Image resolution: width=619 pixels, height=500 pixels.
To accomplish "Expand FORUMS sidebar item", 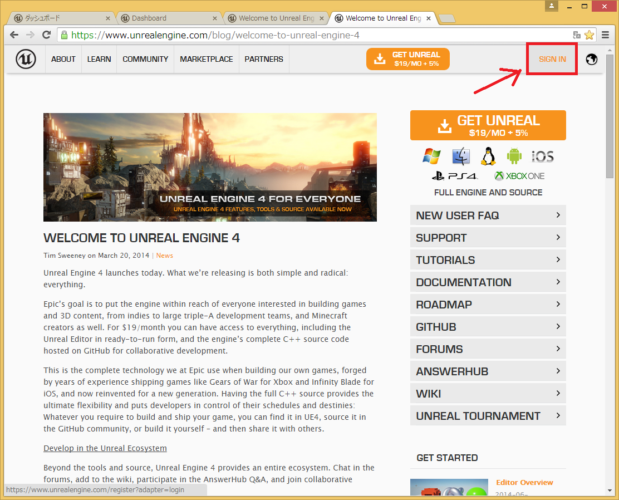I will tap(488, 349).
